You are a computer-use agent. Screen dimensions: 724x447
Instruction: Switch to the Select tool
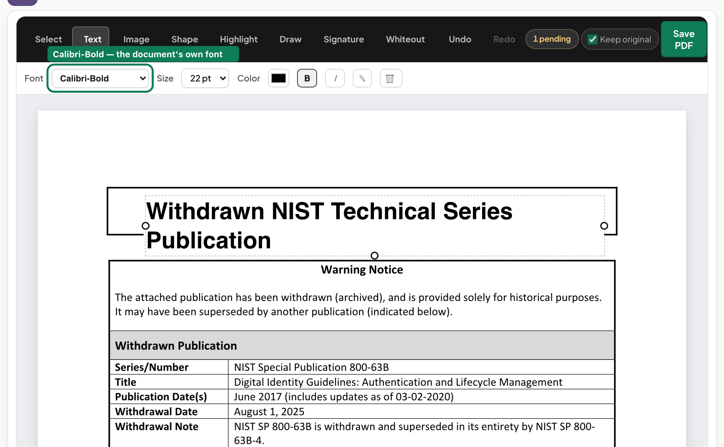(x=48, y=39)
